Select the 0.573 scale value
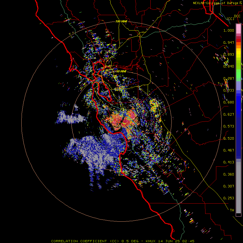This screenshot has width=243, height=243. 229,126
